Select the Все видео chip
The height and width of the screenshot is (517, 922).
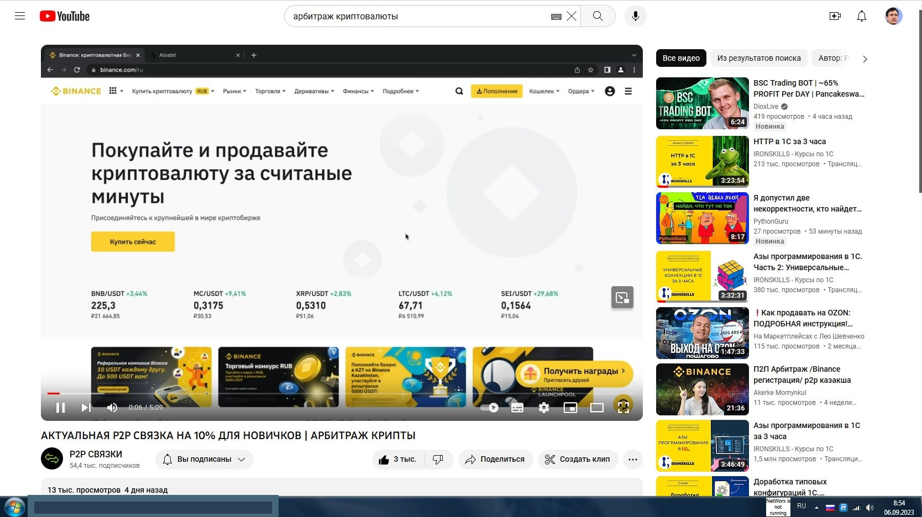681,58
